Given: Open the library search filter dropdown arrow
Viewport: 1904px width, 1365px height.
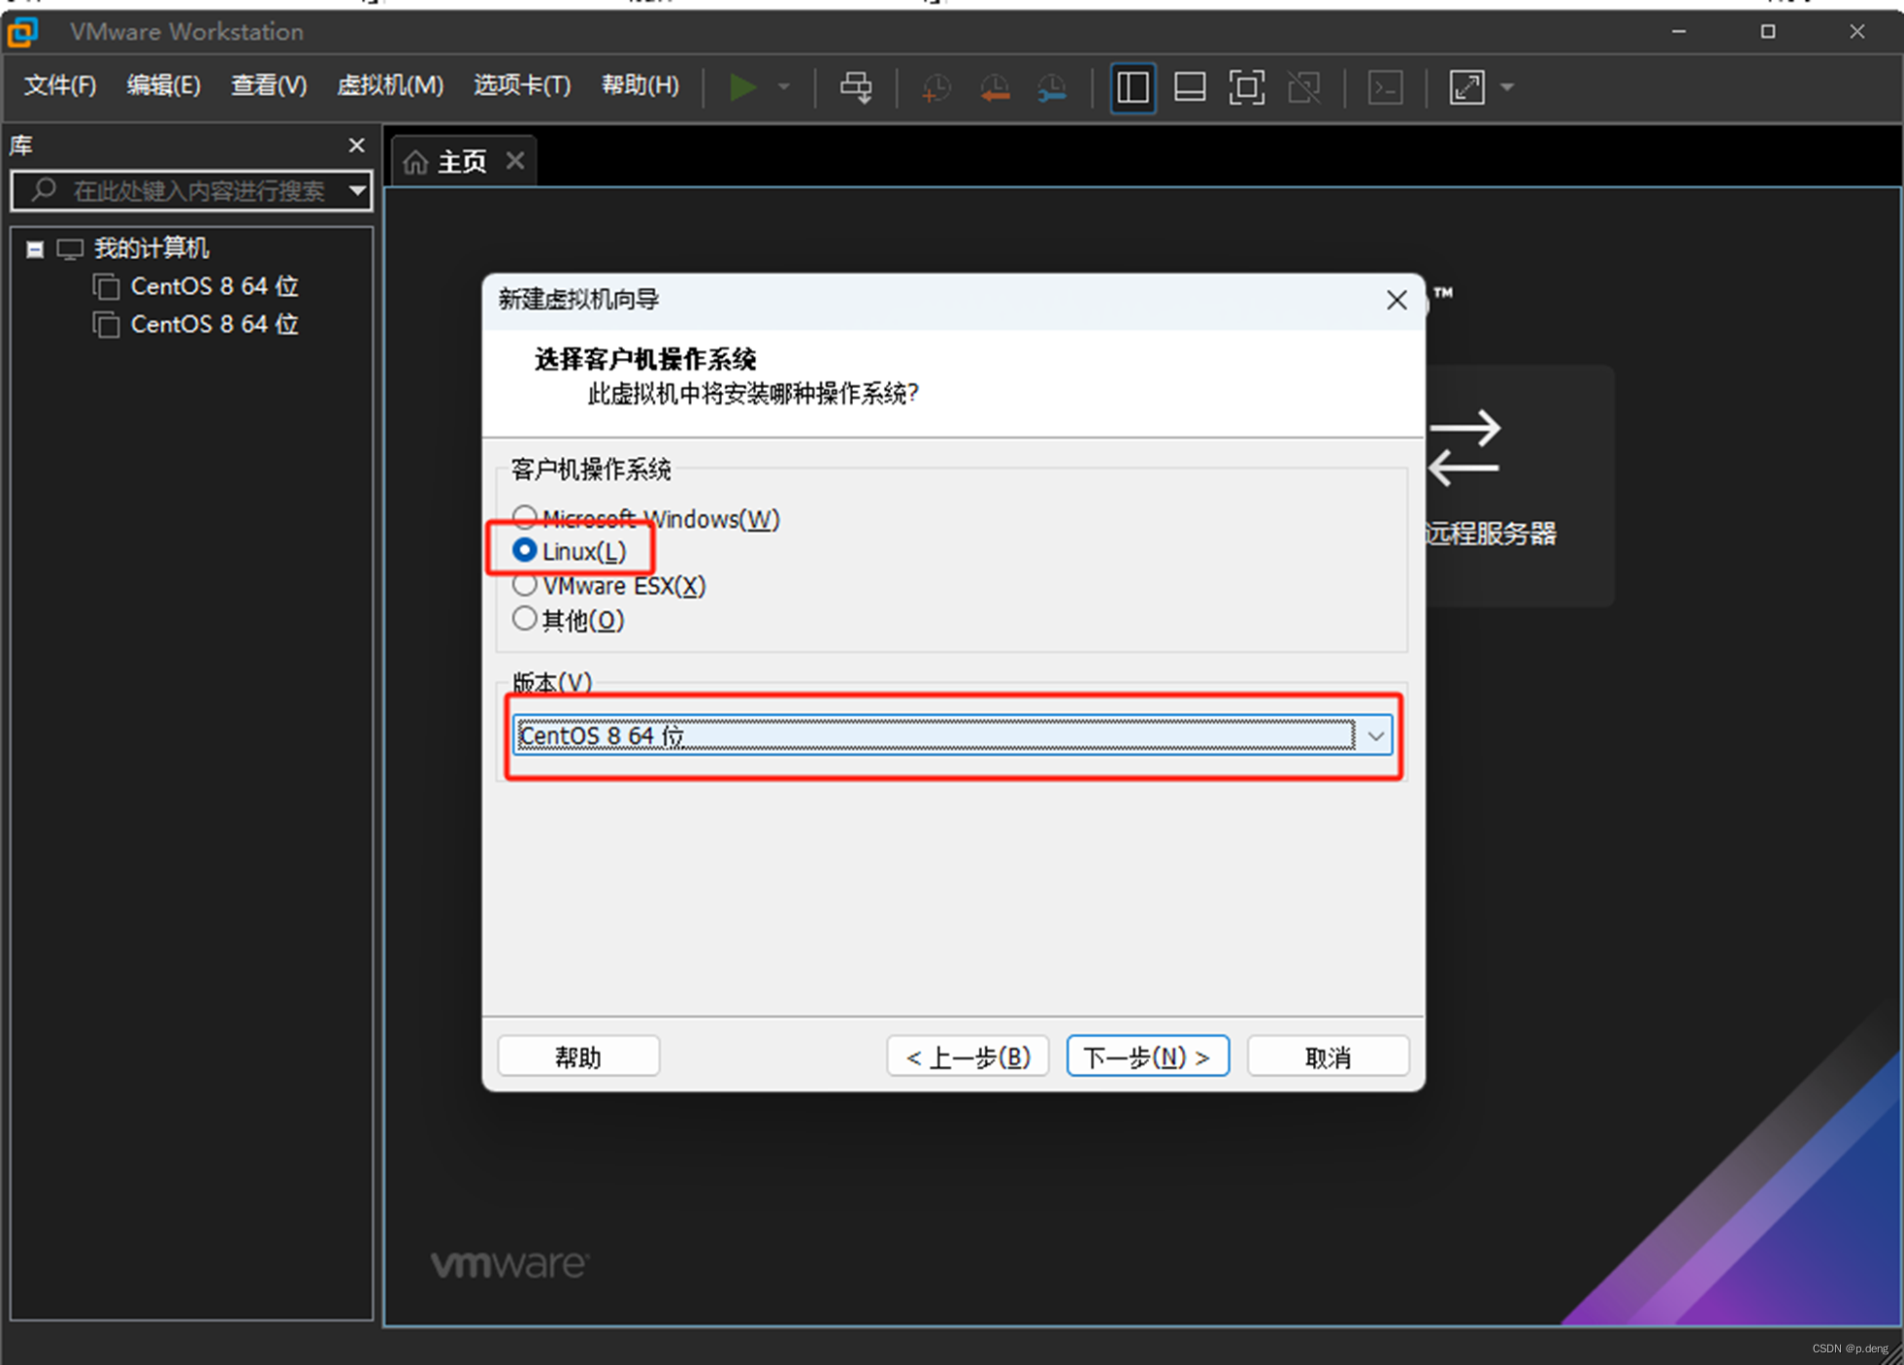Looking at the screenshot, I should tap(357, 190).
